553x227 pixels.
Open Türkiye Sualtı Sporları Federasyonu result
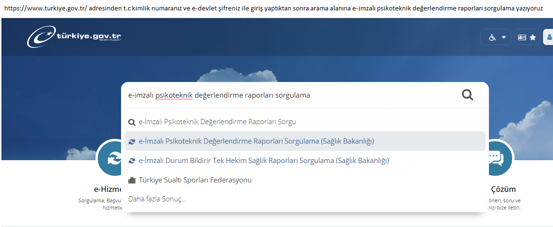[305, 180]
